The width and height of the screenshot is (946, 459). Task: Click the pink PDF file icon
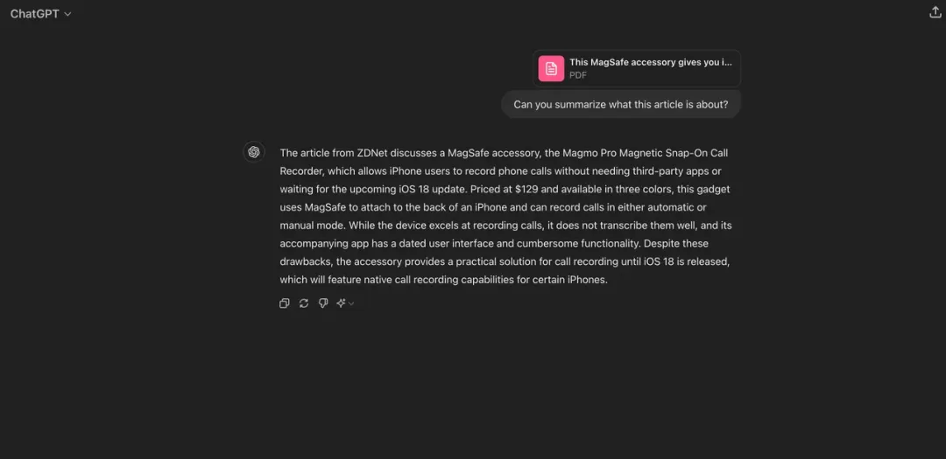click(552, 69)
